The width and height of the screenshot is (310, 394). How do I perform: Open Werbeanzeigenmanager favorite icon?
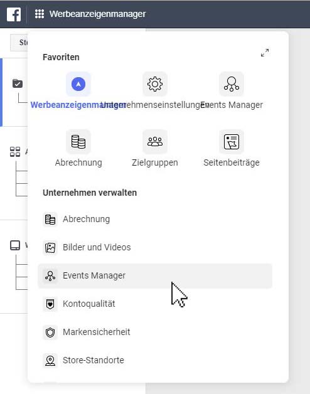78,84
